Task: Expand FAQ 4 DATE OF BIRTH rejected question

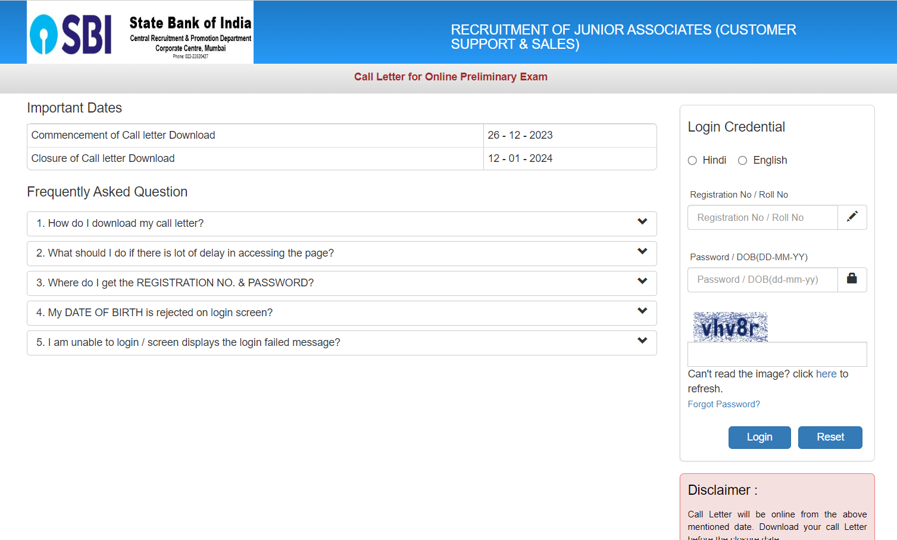Action: (x=342, y=313)
